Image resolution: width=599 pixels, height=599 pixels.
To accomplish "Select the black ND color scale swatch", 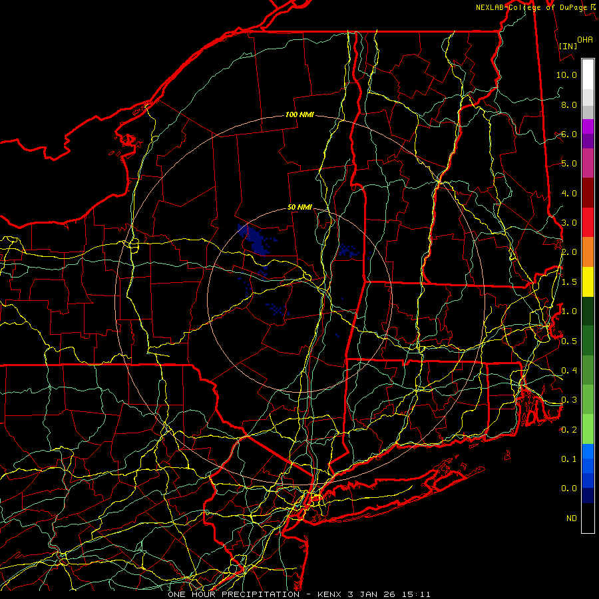I will [588, 518].
